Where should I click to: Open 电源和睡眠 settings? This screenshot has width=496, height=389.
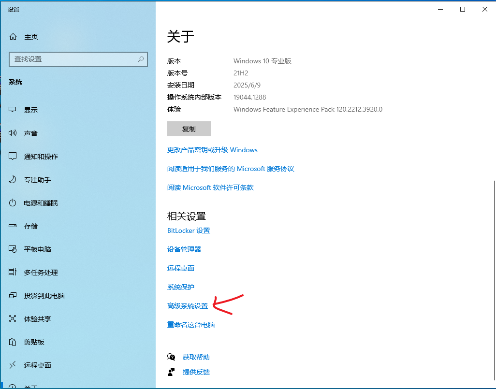point(41,203)
